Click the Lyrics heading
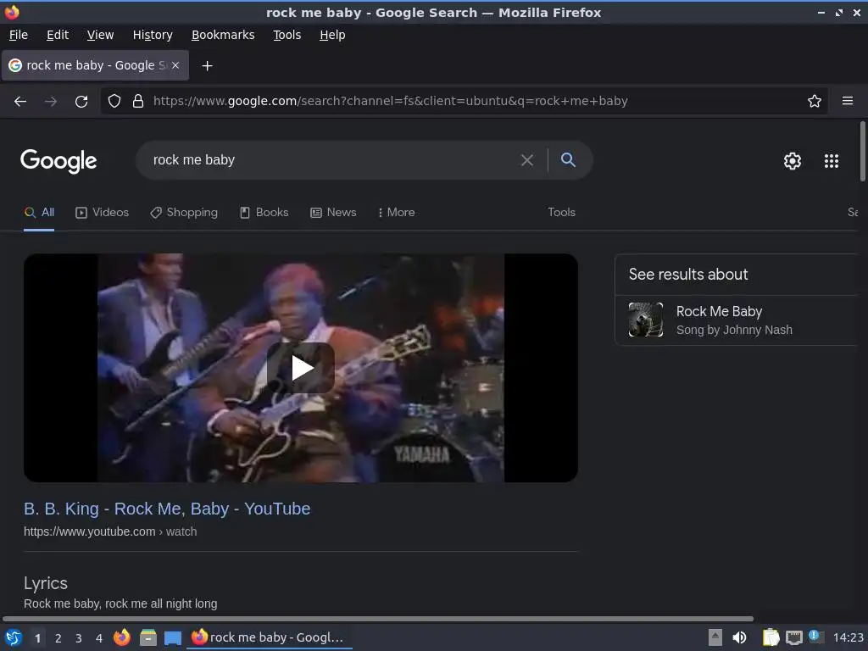This screenshot has height=651, width=868. click(x=46, y=583)
